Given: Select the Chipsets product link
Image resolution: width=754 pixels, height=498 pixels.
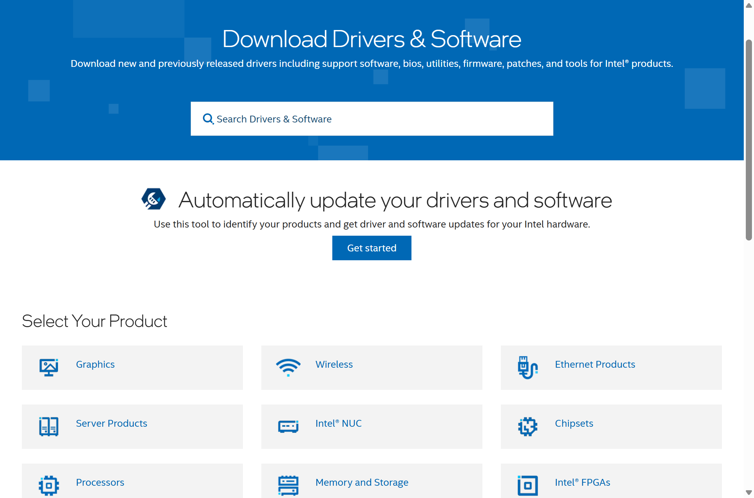Looking at the screenshot, I should click(x=574, y=423).
